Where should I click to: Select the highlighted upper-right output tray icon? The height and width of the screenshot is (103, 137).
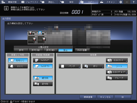coord(40,33)
